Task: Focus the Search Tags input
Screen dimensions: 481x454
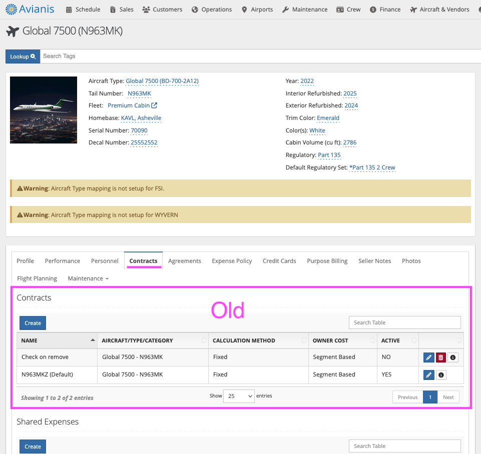Action: 260,56
